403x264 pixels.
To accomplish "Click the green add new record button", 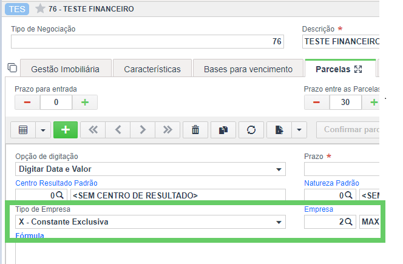I will pyautogui.click(x=65, y=129).
